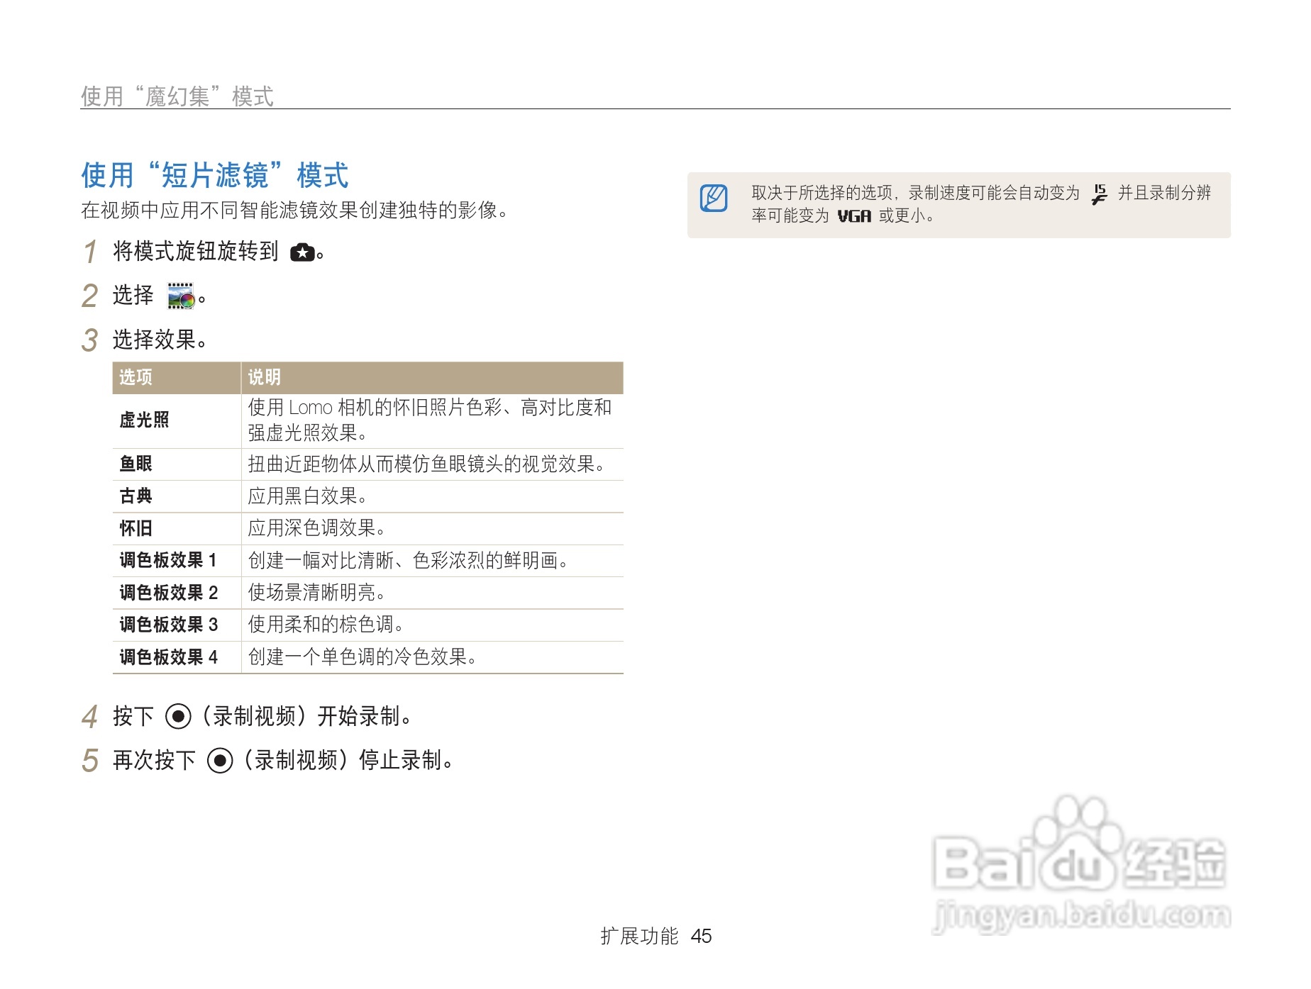Click the 选项 table header

[x=135, y=379]
